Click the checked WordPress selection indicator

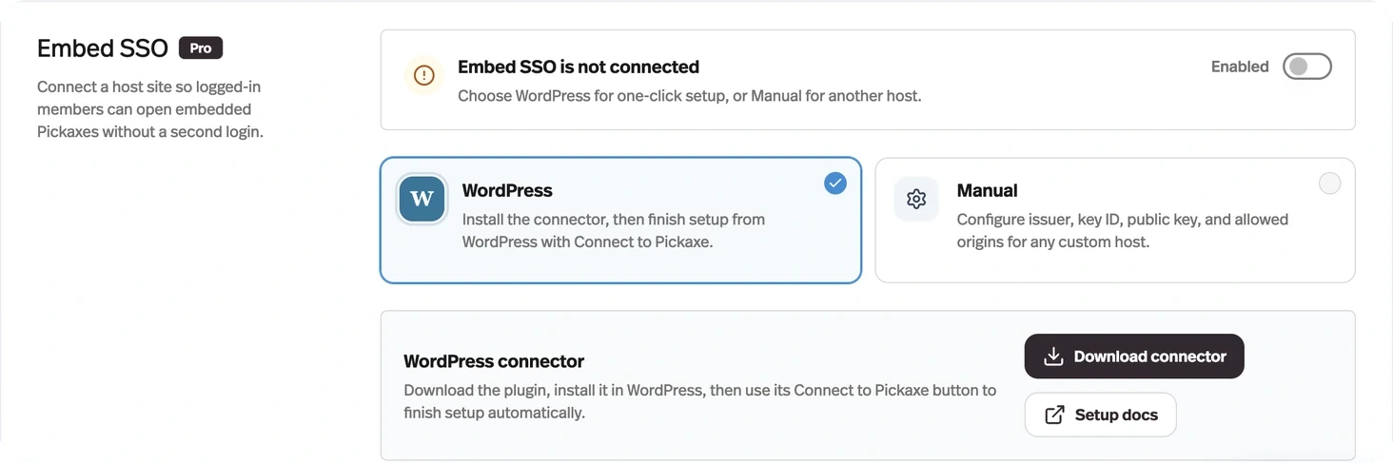[x=834, y=183]
